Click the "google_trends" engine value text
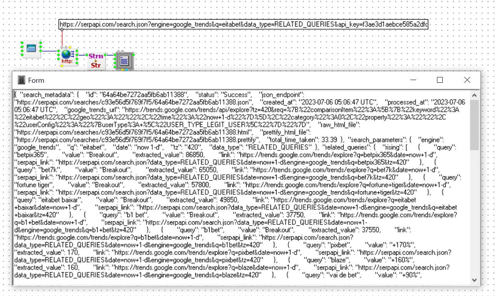497x296 pixels. [x=37, y=147]
